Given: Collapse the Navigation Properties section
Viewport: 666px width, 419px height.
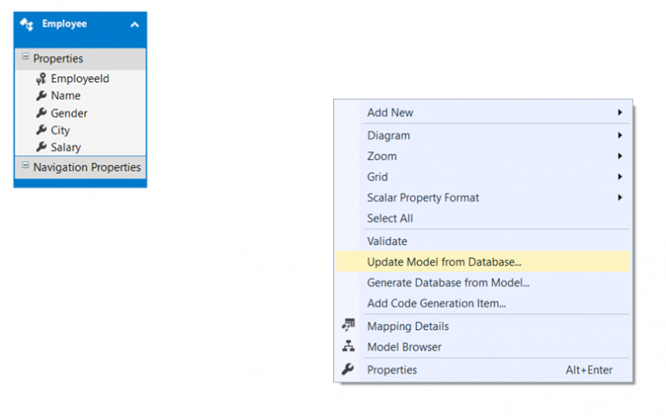Looking at the screenshot, I should click(25, 165).
